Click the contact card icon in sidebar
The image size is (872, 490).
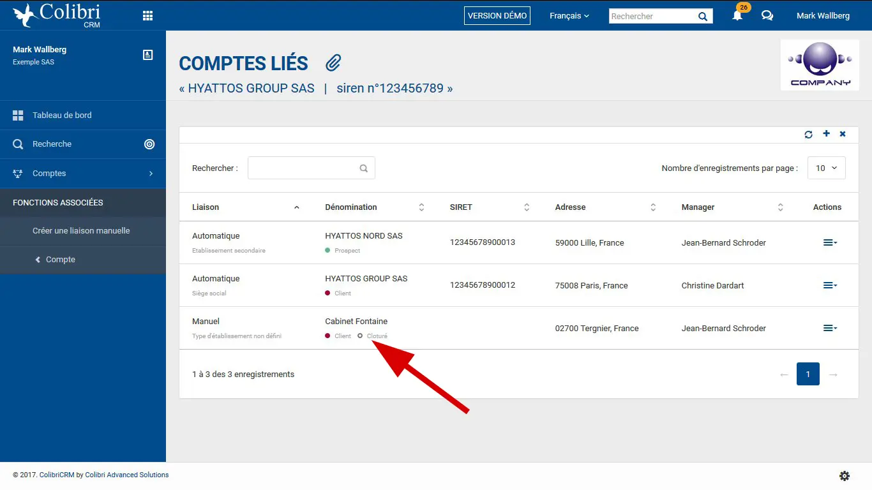(147, 55)
